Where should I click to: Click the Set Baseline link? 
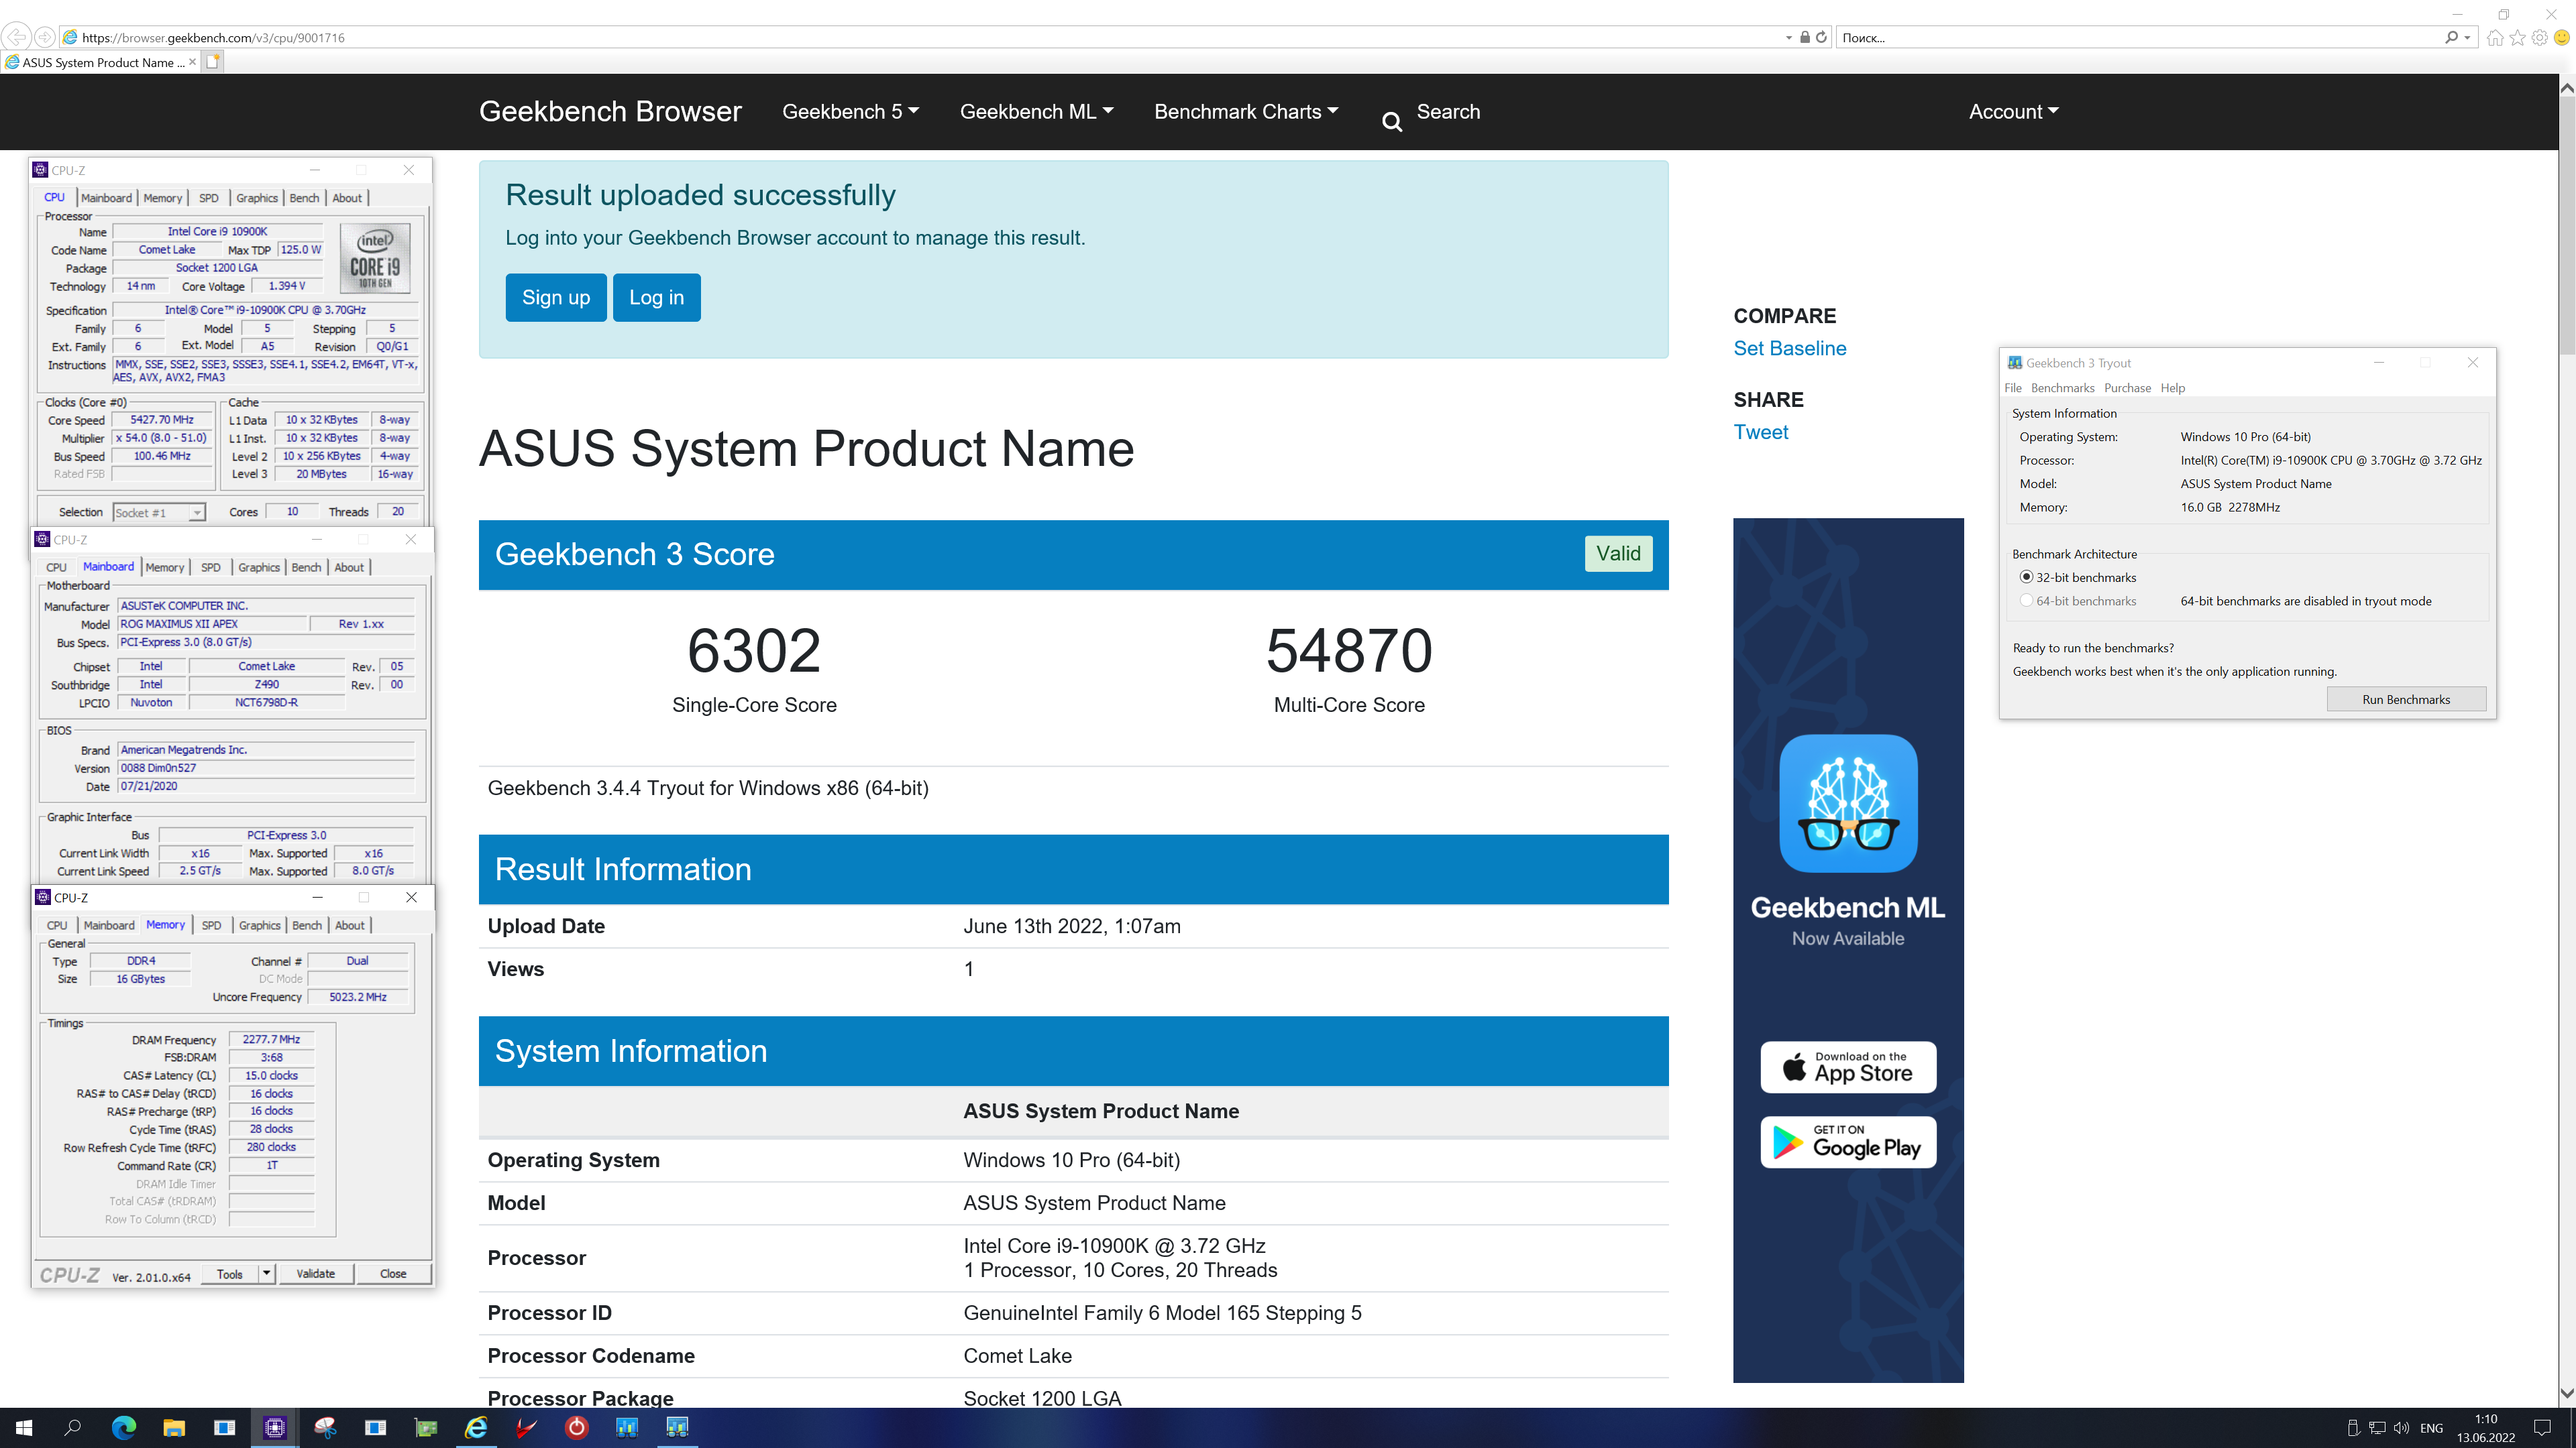coord(1790,349)
